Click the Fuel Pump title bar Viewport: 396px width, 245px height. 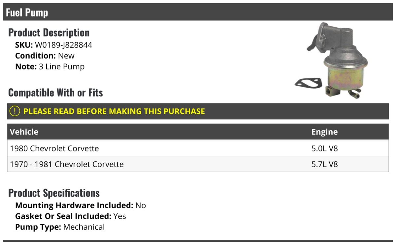(x=198, y=12)
